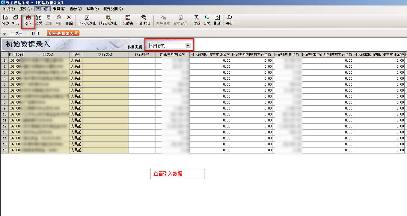Open the 文件 menu
This screenshot has width=407, height=216.
[x=42, y=9]
